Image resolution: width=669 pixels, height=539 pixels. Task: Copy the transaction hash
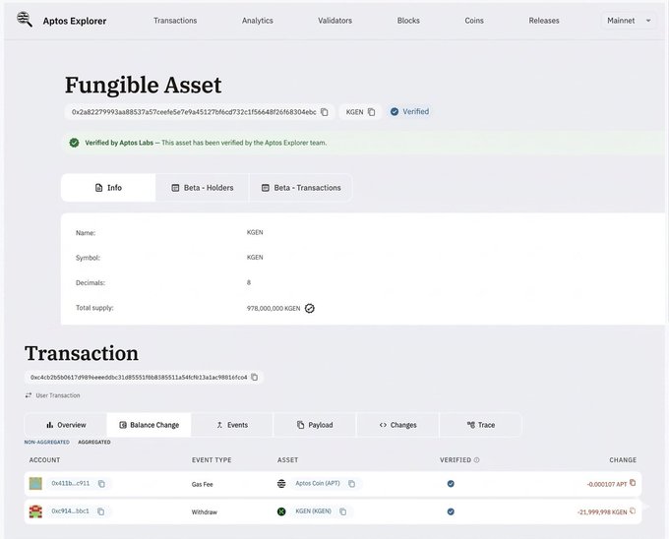coord(254,377)
